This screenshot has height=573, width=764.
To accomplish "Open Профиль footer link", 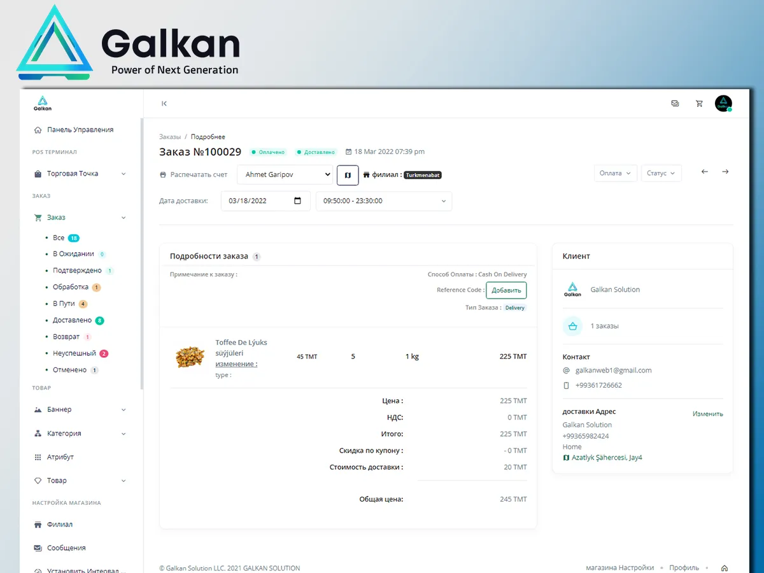I will [684, 568].
